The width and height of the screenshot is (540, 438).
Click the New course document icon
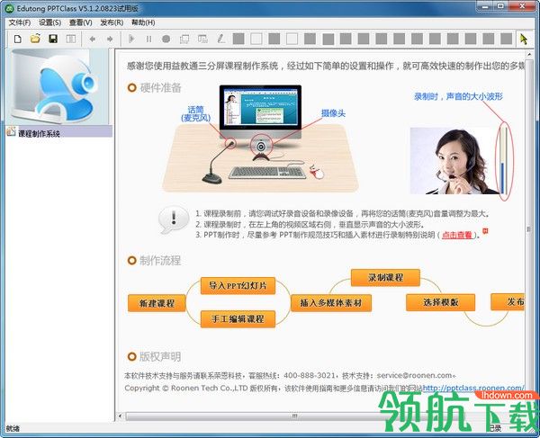coord(18,39)
